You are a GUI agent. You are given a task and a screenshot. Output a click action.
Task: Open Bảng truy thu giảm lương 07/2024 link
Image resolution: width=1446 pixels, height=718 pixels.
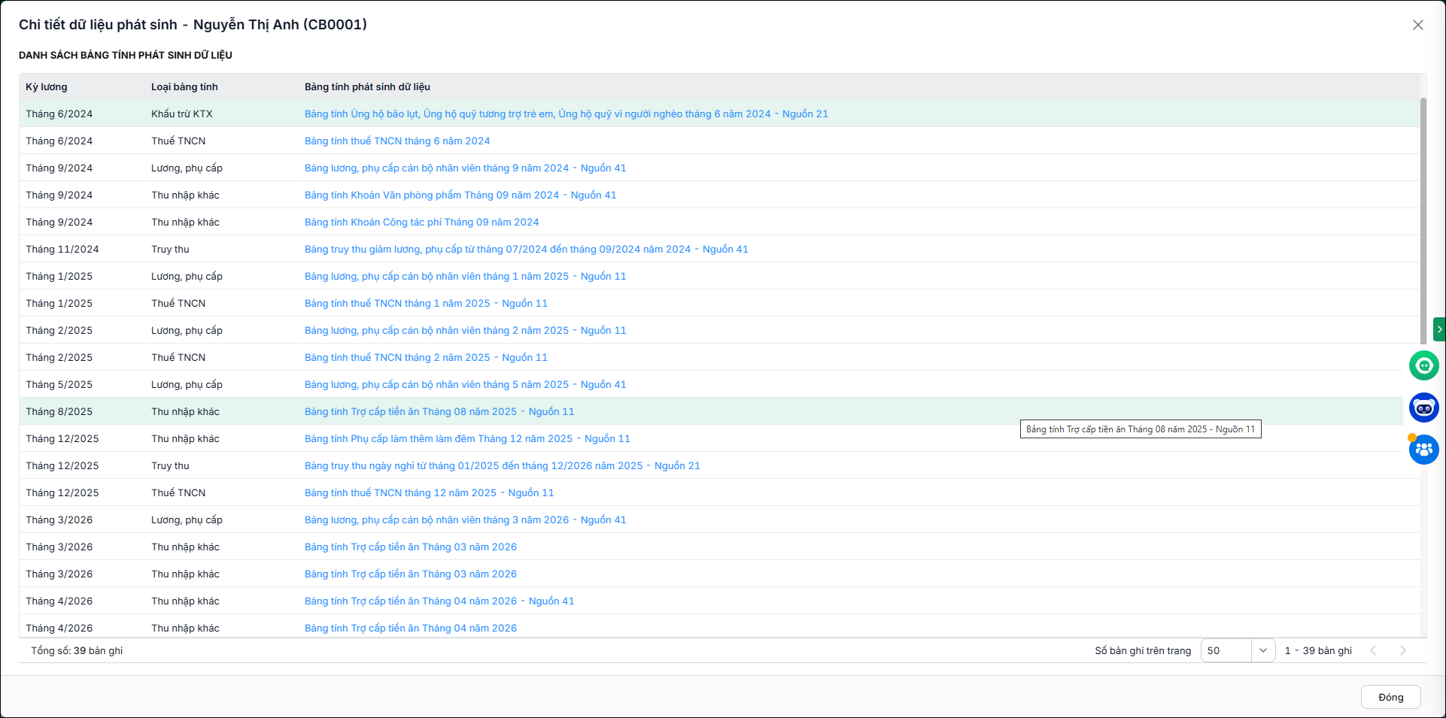(527, 250)
